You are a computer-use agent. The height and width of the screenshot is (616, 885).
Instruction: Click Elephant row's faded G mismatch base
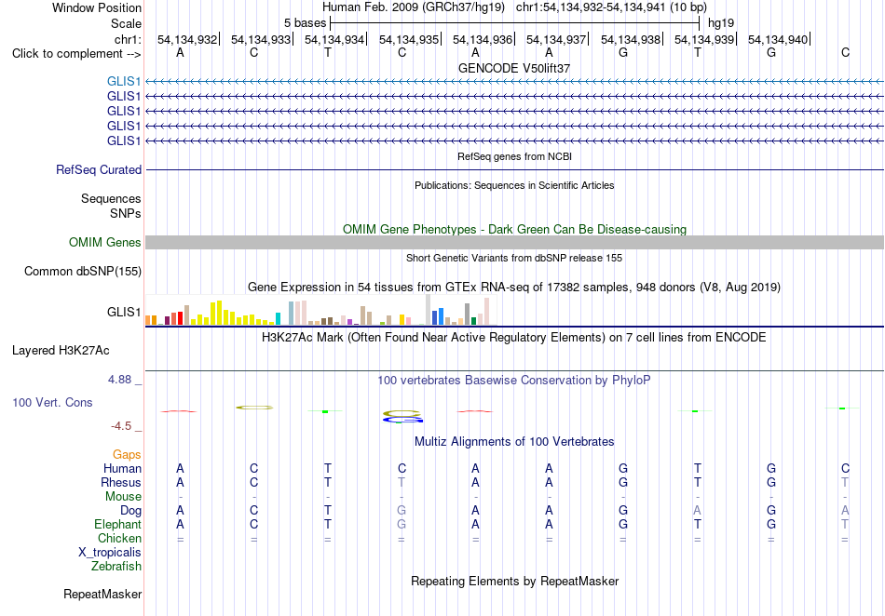click(x=402, y=524)
